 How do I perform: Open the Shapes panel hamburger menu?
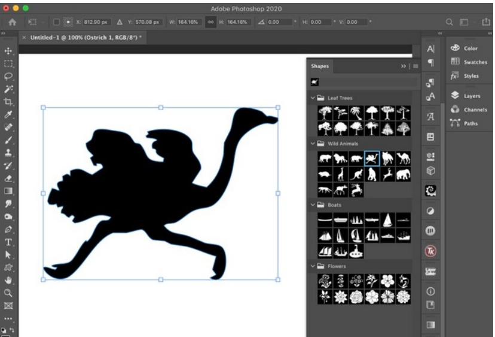[415, 66]
